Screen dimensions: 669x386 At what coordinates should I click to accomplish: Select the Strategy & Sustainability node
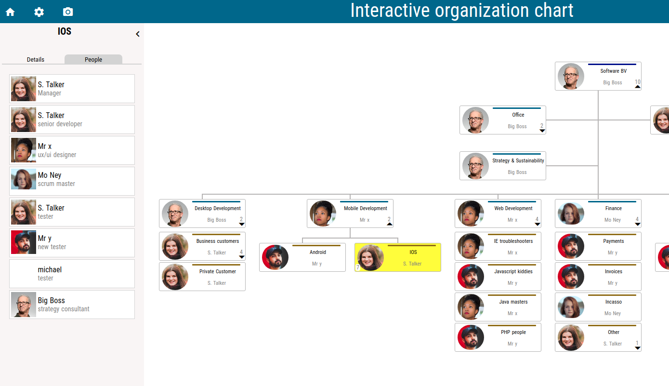pyautogui.click(x=503, y=166)
